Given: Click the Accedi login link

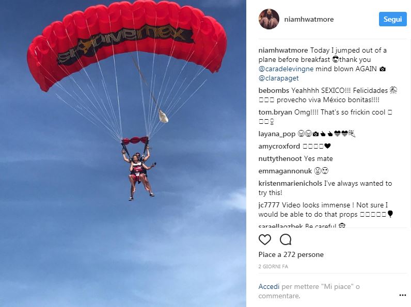Looking at the screenshot, I should (x=268, y=286).
